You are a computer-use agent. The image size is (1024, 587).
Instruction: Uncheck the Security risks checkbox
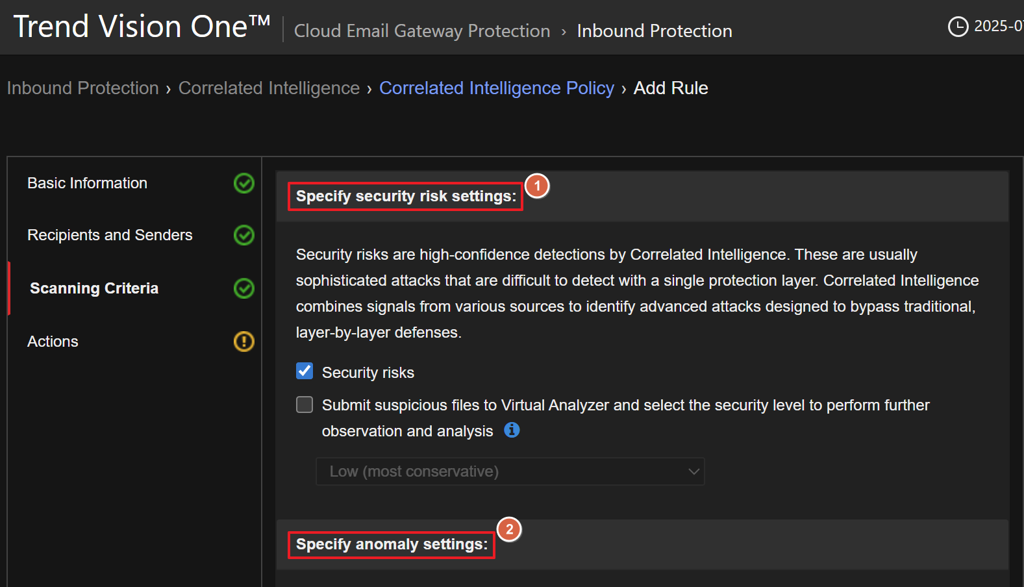pos(305,371)
